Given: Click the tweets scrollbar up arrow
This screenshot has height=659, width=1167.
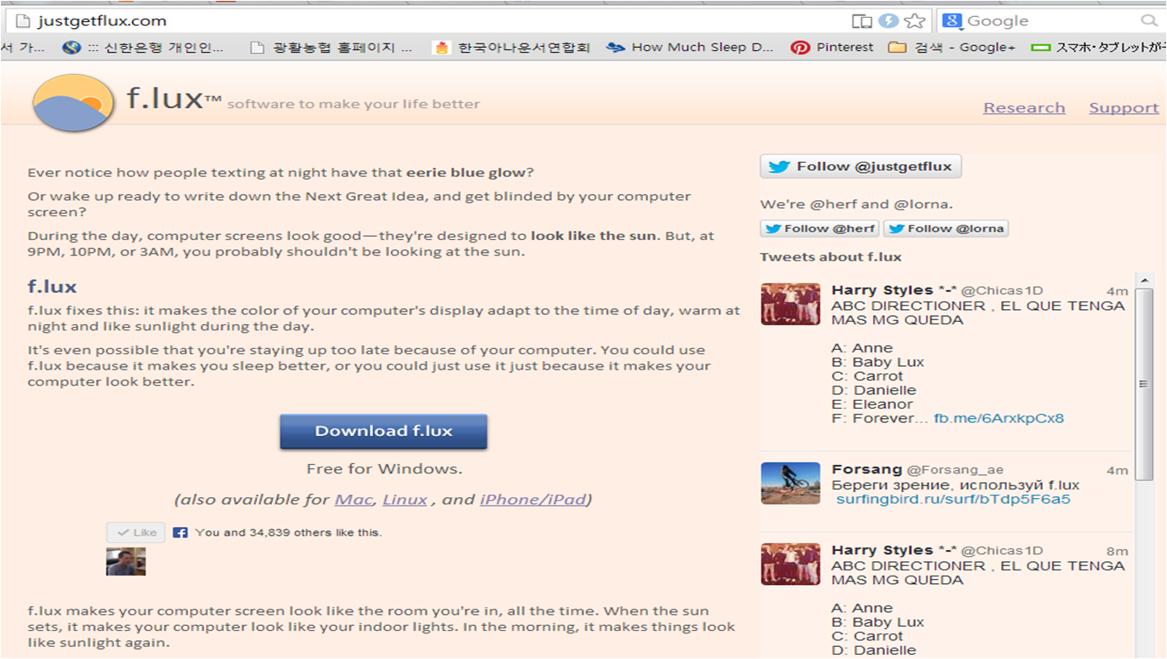Looking at the screenshot, I should (x=1144, y=280).
